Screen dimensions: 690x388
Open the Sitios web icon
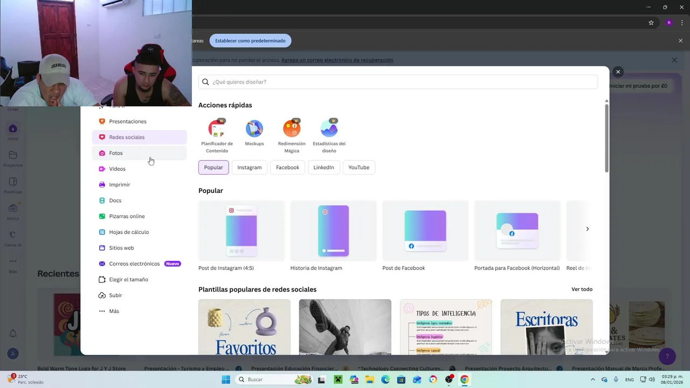pyautogui.click(x=102, y=248)
